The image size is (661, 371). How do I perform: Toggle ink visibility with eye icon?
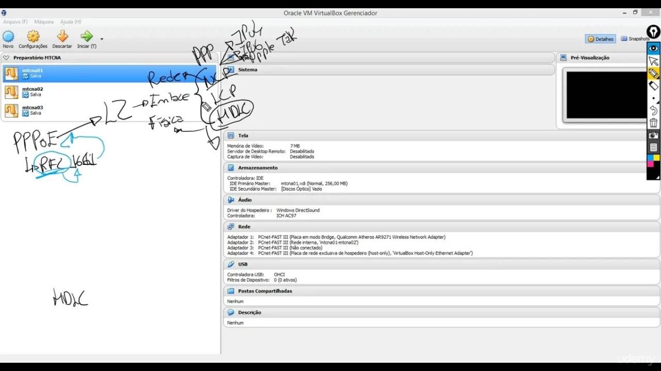pyautogui.click(x=653, y=48)
